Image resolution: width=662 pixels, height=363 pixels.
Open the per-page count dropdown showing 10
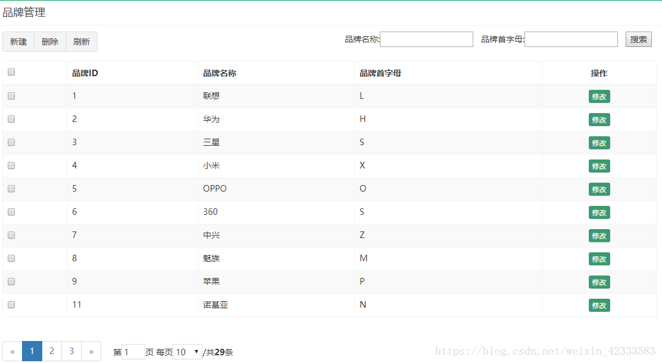188,352
